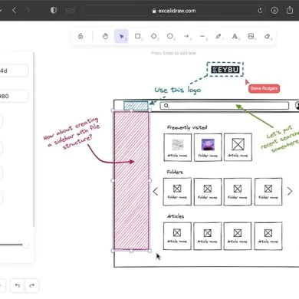Select the Pencil draw tool
299x299 pixels.
pos(219,36)
